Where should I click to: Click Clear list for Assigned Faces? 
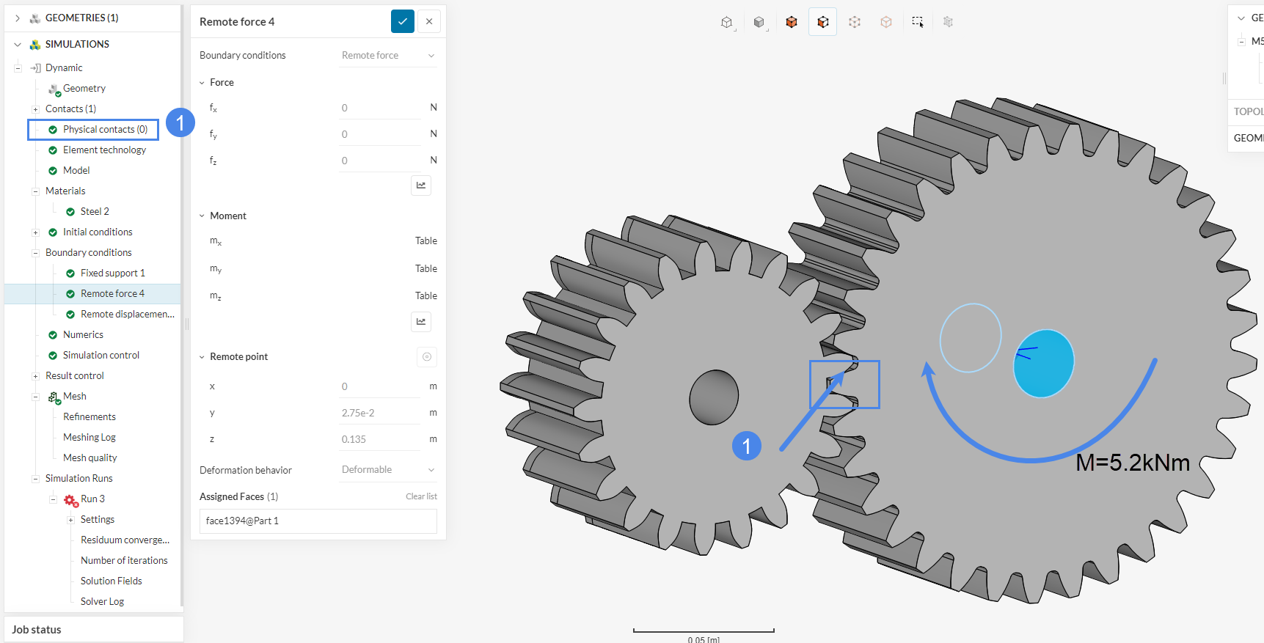pyautogui.click(x=421, y=497)
